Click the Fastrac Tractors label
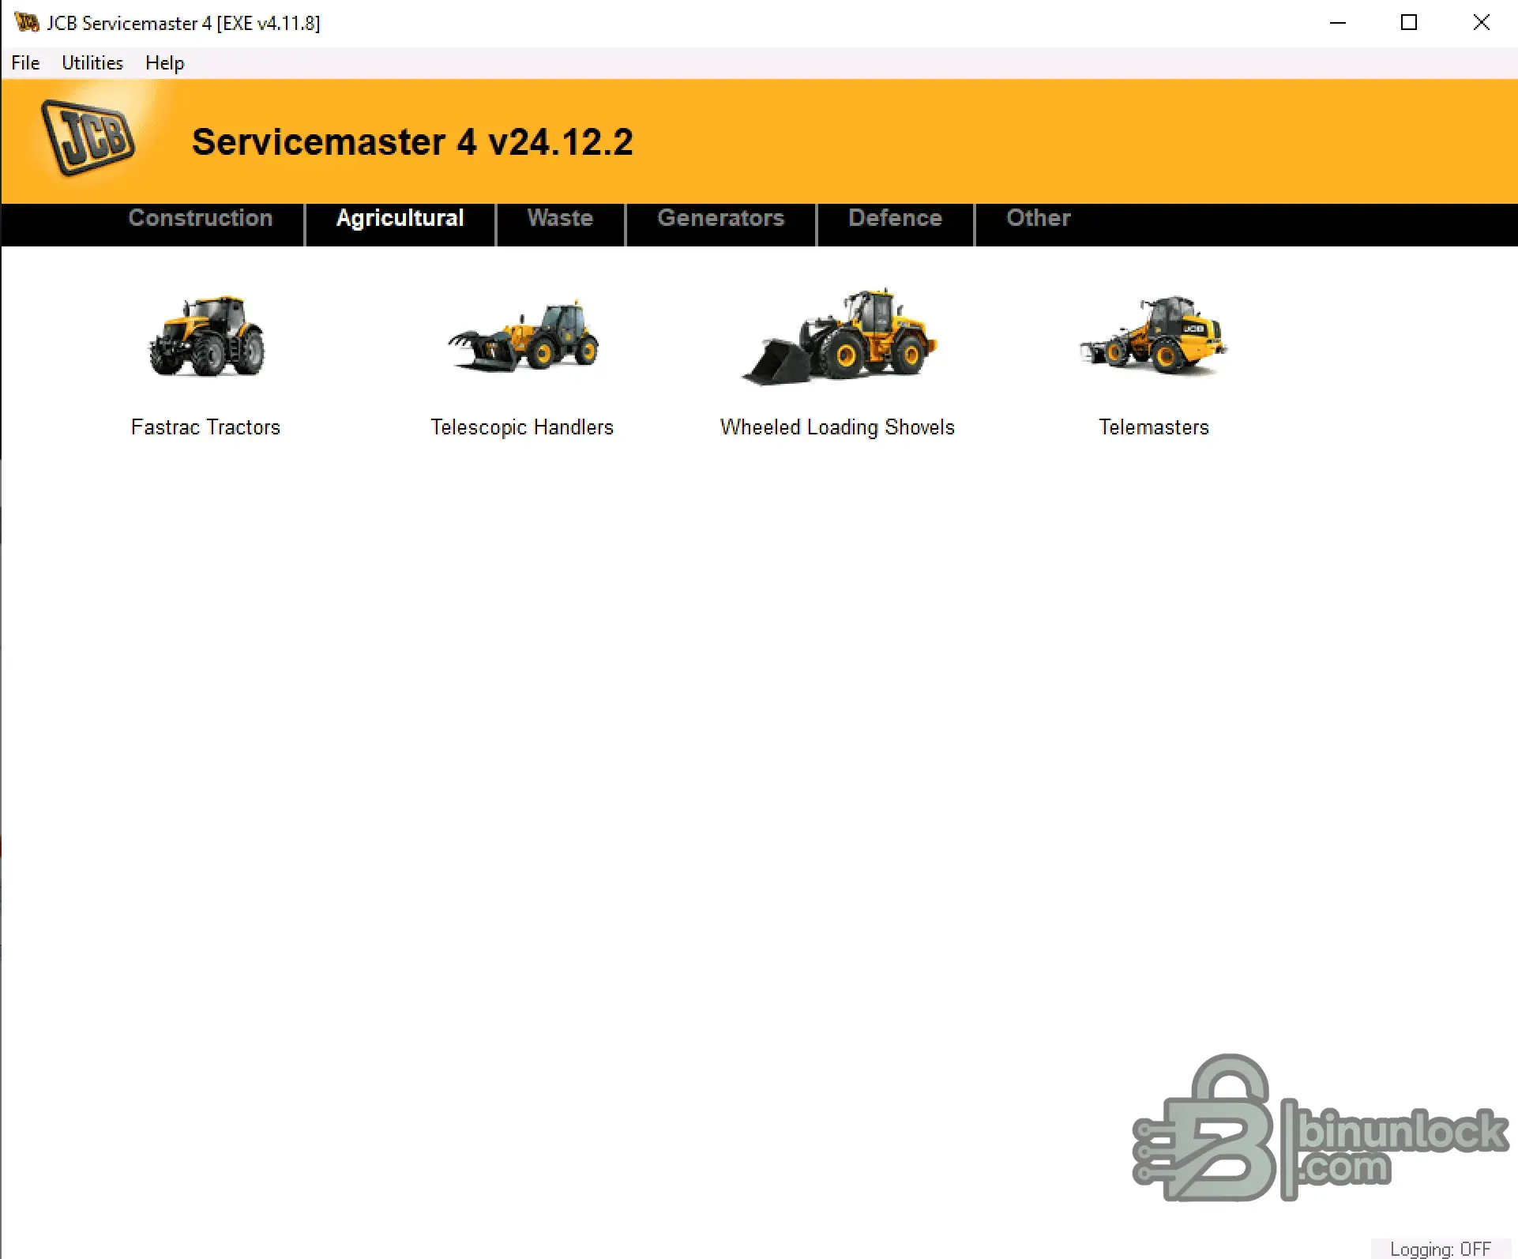Image resolution: width=1518 pixels, height=1259 pixels. pos(206,427)
